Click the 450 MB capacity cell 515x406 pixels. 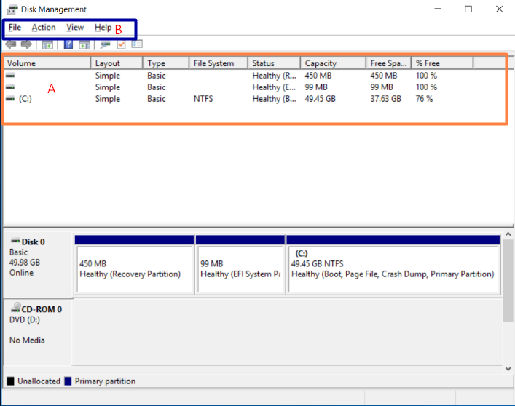click(318, 76)
